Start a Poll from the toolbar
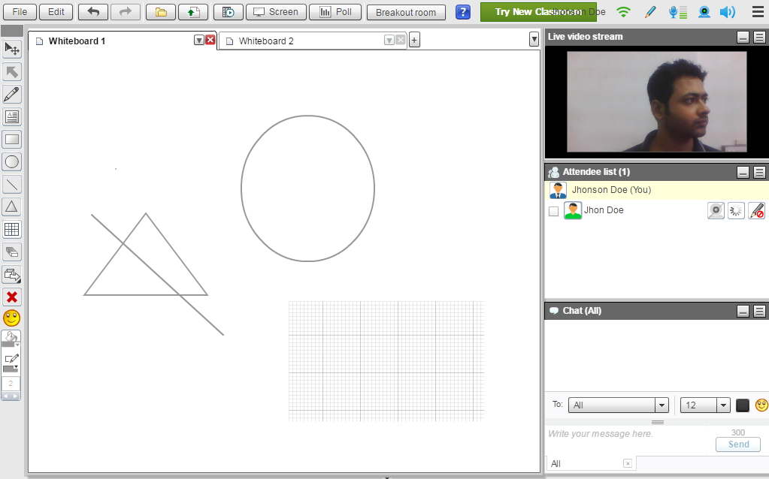 click(x=335, y=12)
